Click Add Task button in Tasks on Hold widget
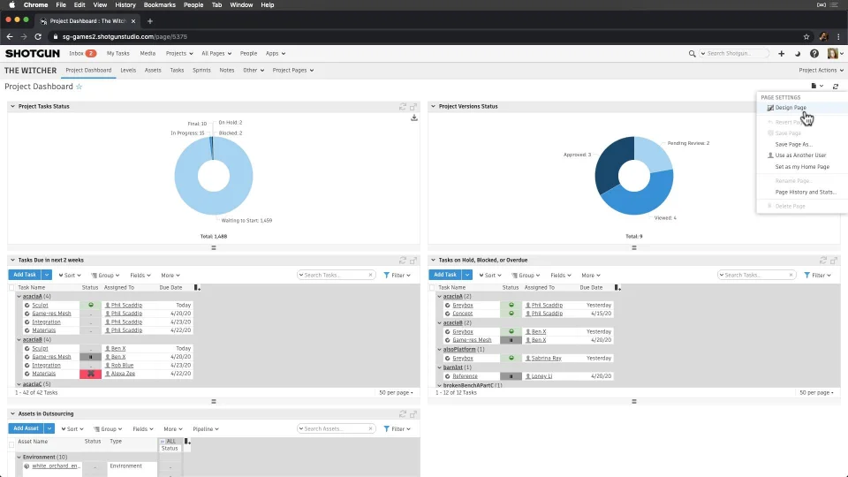848x477 pixels. pyautogui.click(x=445, y=275)
